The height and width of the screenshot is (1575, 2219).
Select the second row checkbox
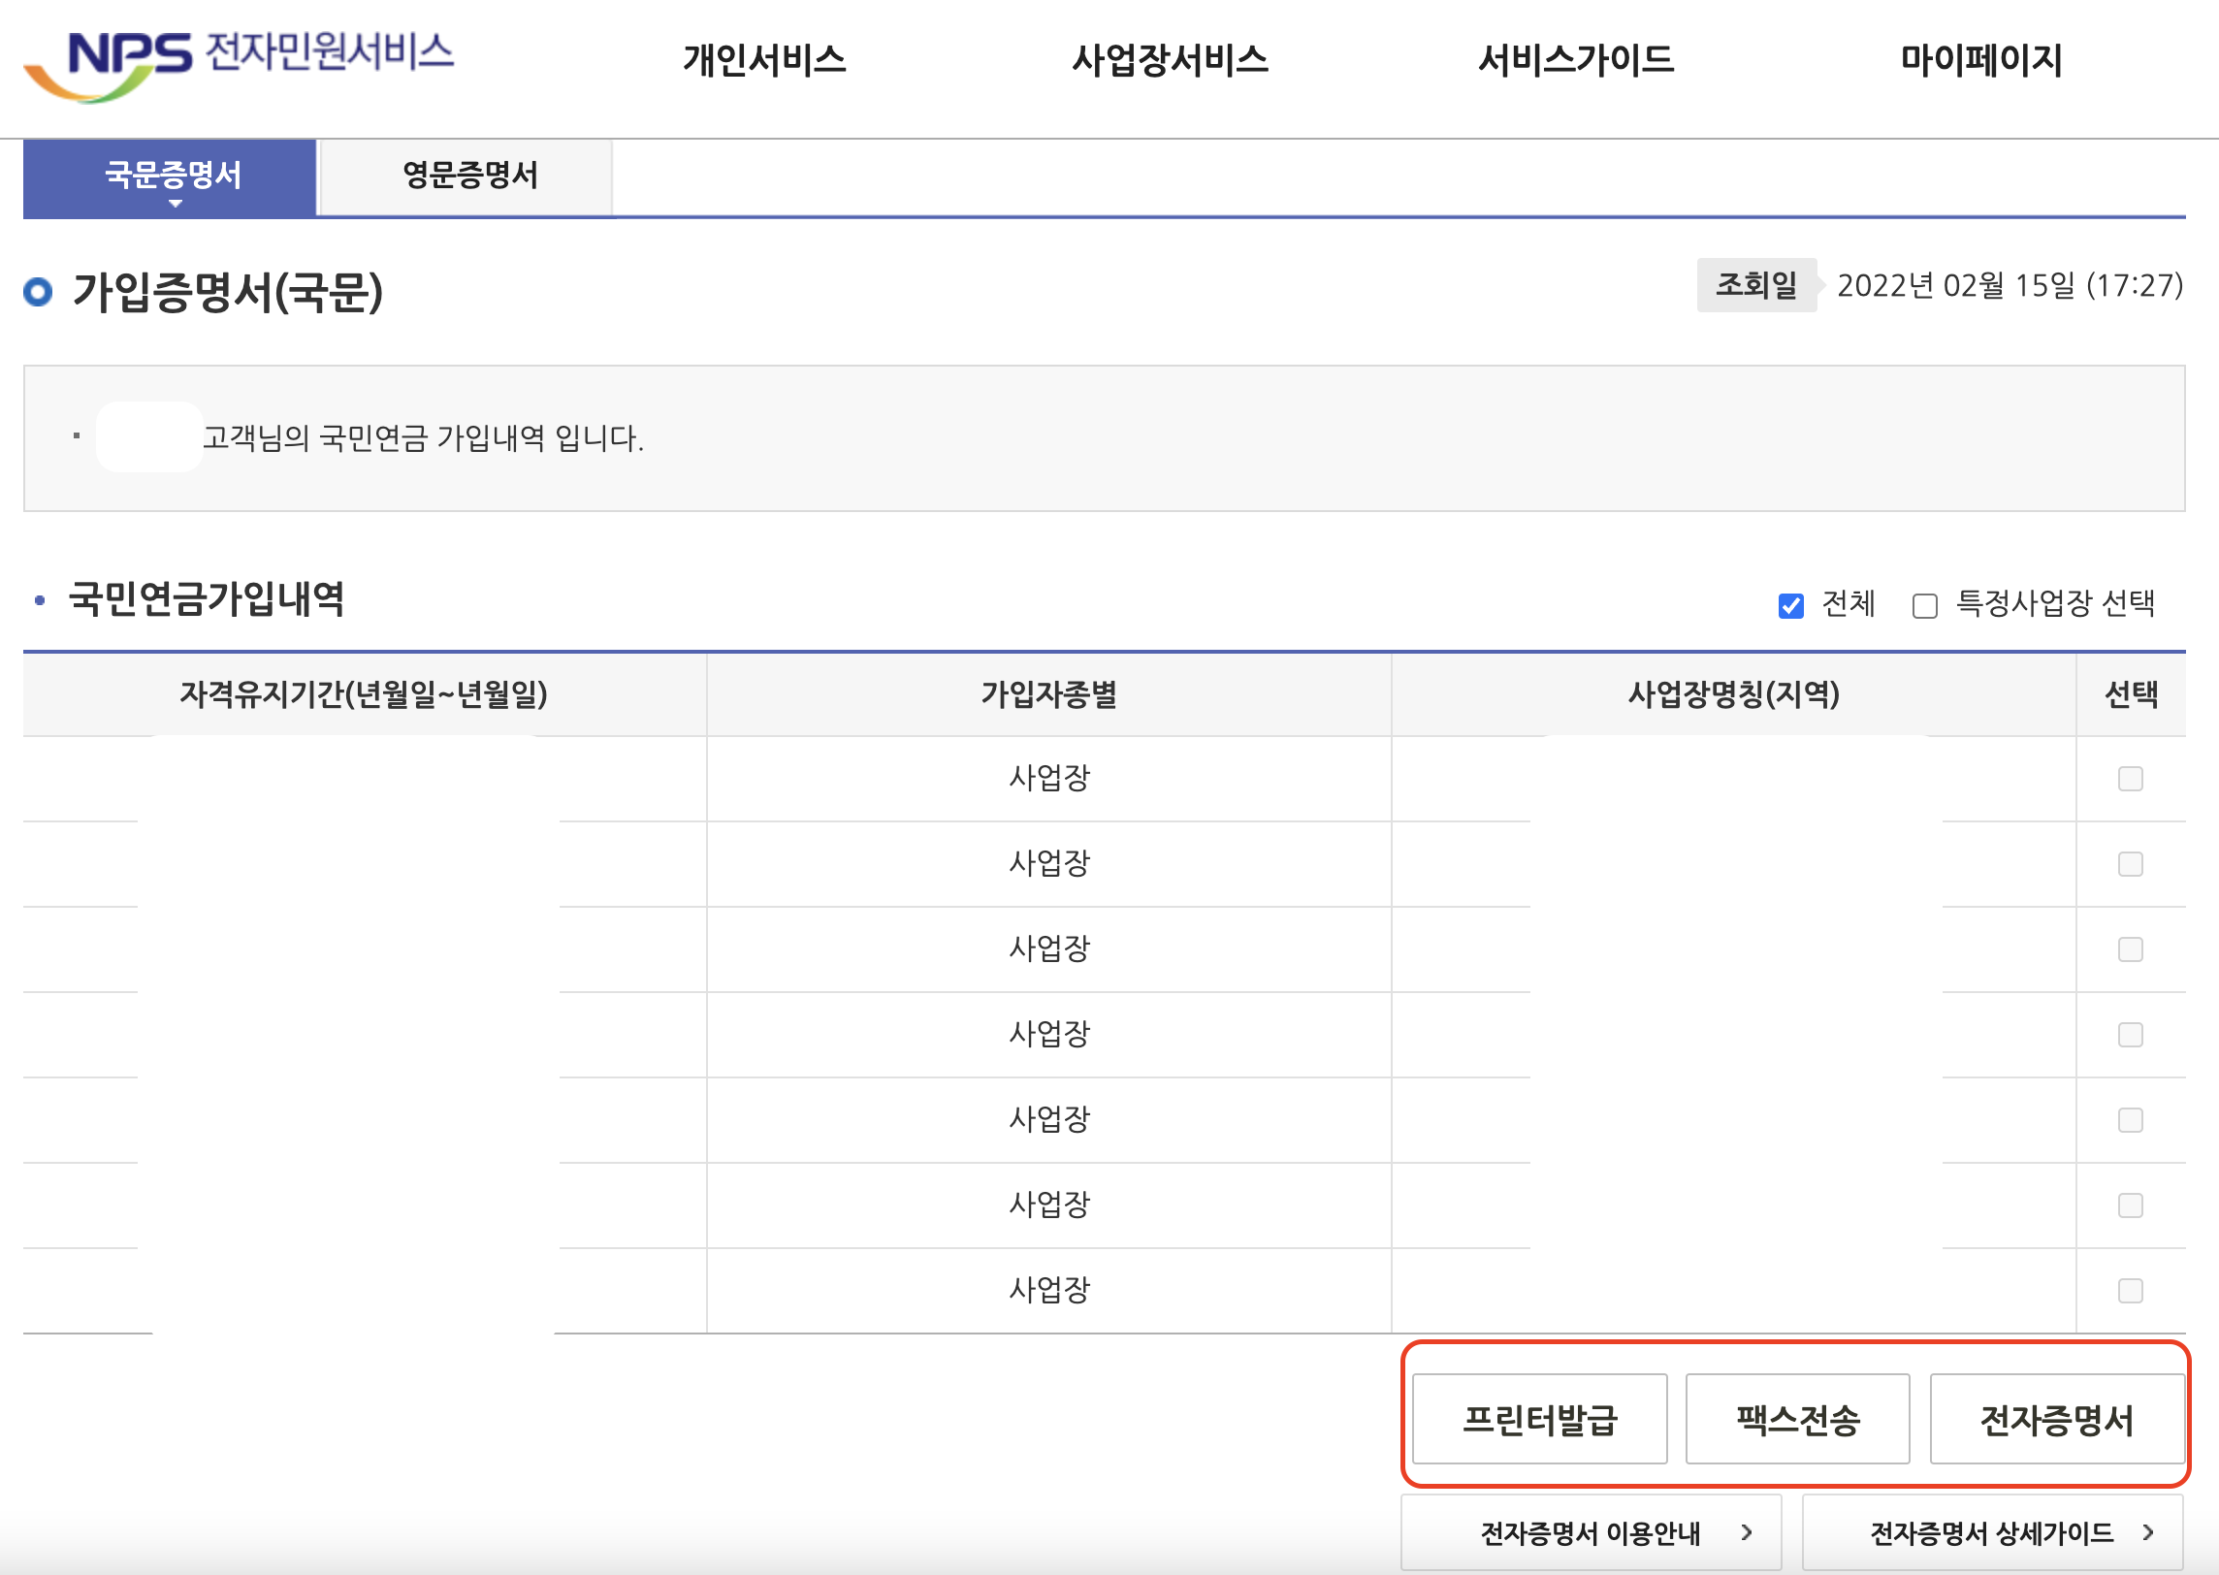pyautogui.click(x=2130, y=864)
